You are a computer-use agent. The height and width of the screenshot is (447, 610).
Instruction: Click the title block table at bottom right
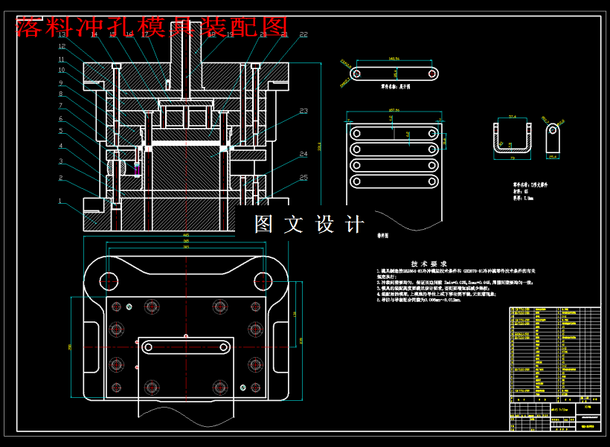[555, 369]
